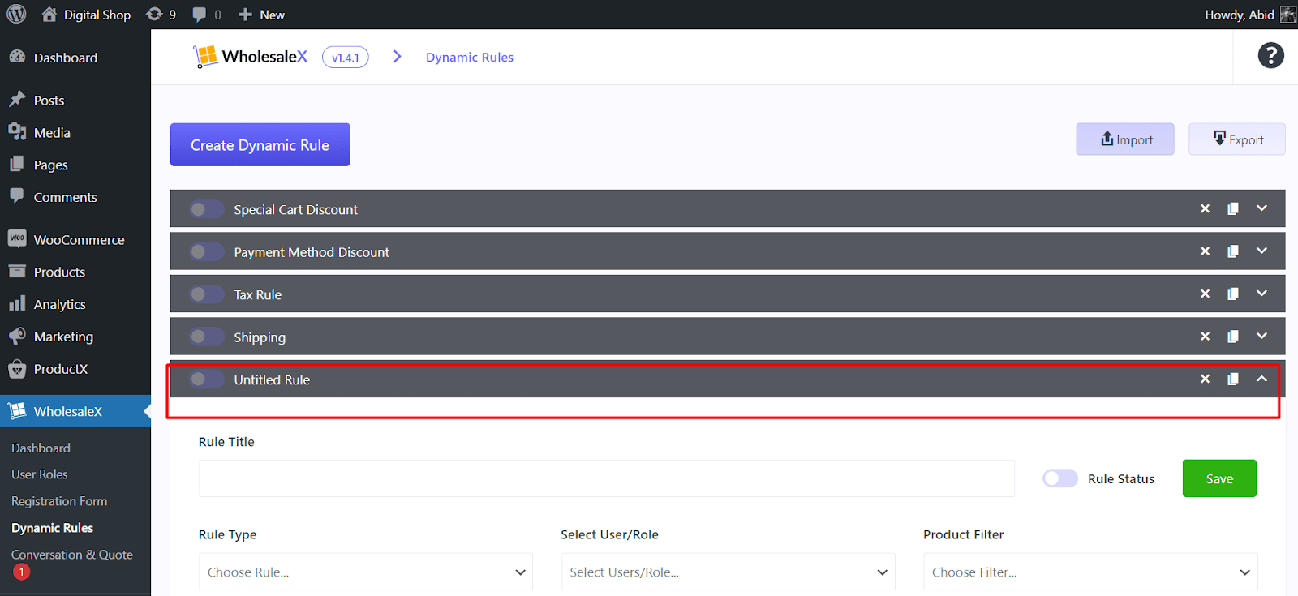Duplicate the Special Cart Discount rule
This screenshot has width=1298, height=596.
click(1233, 208)
